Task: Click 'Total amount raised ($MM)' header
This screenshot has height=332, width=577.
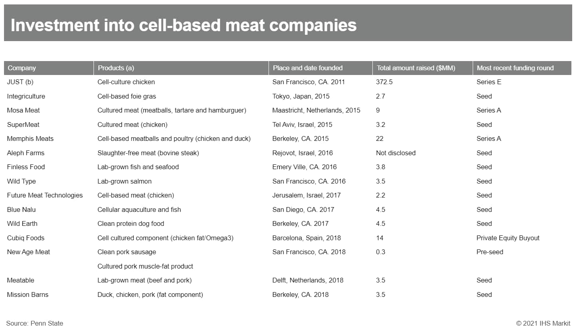Action: click(x=416, y=68)
